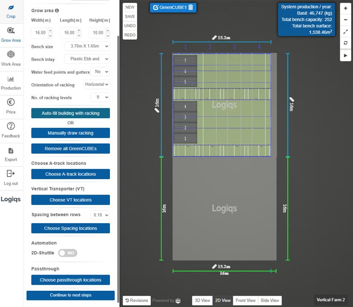Click Auto-fill building with racking
Image resolution: width=353 pixels, height=307 pixels.
[71, 113]
